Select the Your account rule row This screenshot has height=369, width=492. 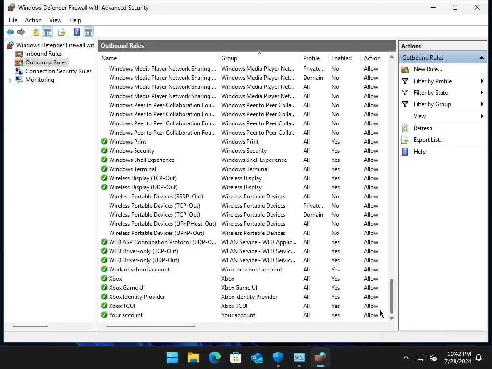coord(244,315)
